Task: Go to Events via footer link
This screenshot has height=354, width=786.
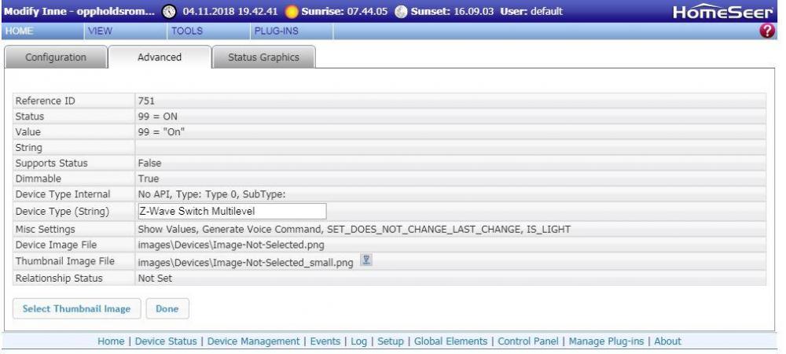Action: pos(326,341)
